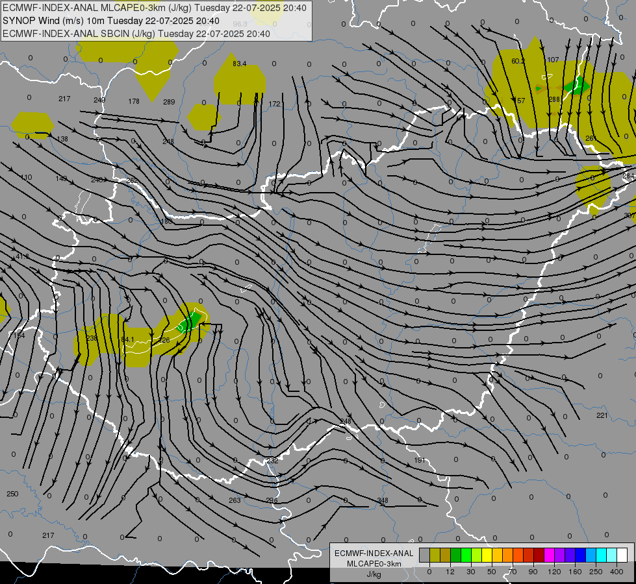This screenshot has width=636, height=584.
Task: Select the '90' legend scale label
Action: (x=533, y=572)
